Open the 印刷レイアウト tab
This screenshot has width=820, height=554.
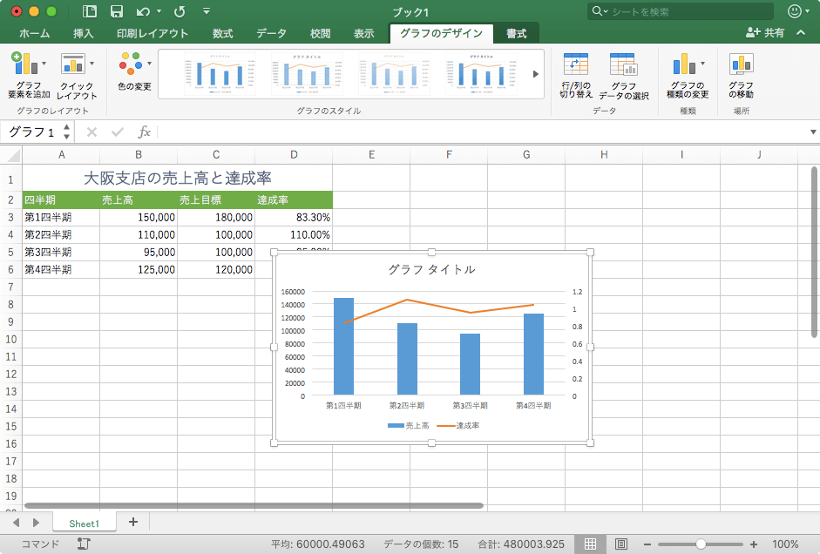(x=152, y=33)
